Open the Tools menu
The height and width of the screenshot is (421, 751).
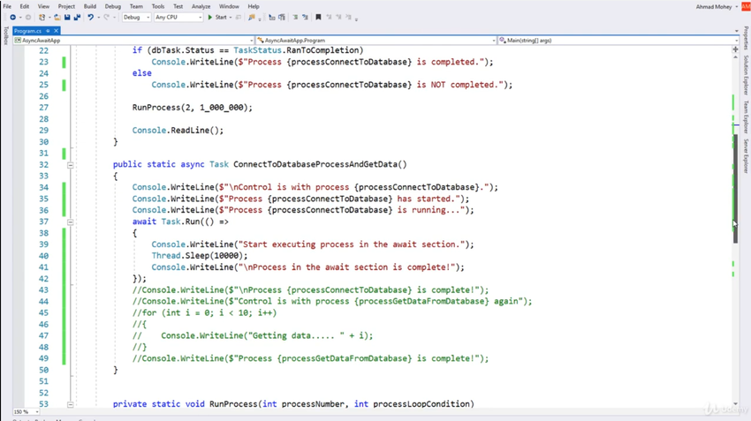click(158, 7)
